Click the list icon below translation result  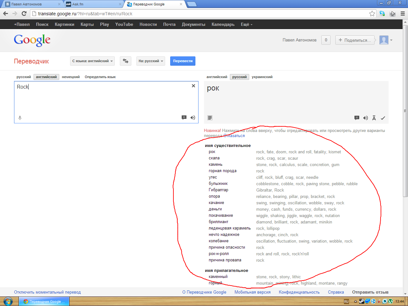(x=210, y=118)
